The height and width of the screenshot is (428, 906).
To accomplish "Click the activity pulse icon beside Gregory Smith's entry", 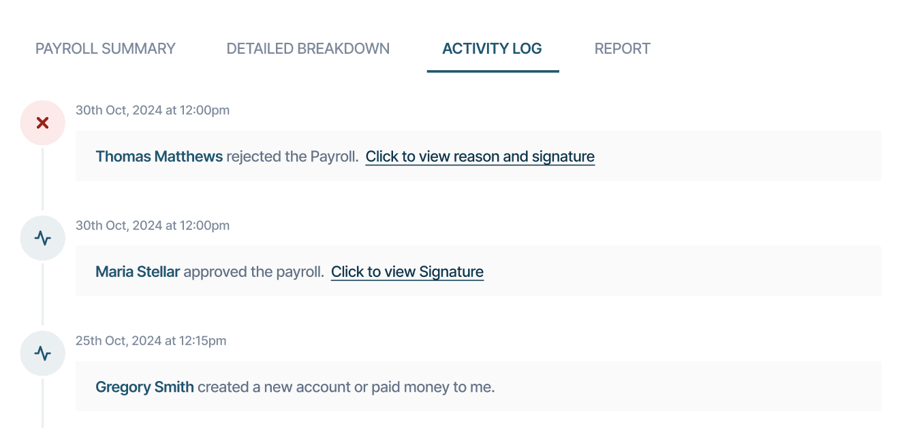I will tap(42, 354).
